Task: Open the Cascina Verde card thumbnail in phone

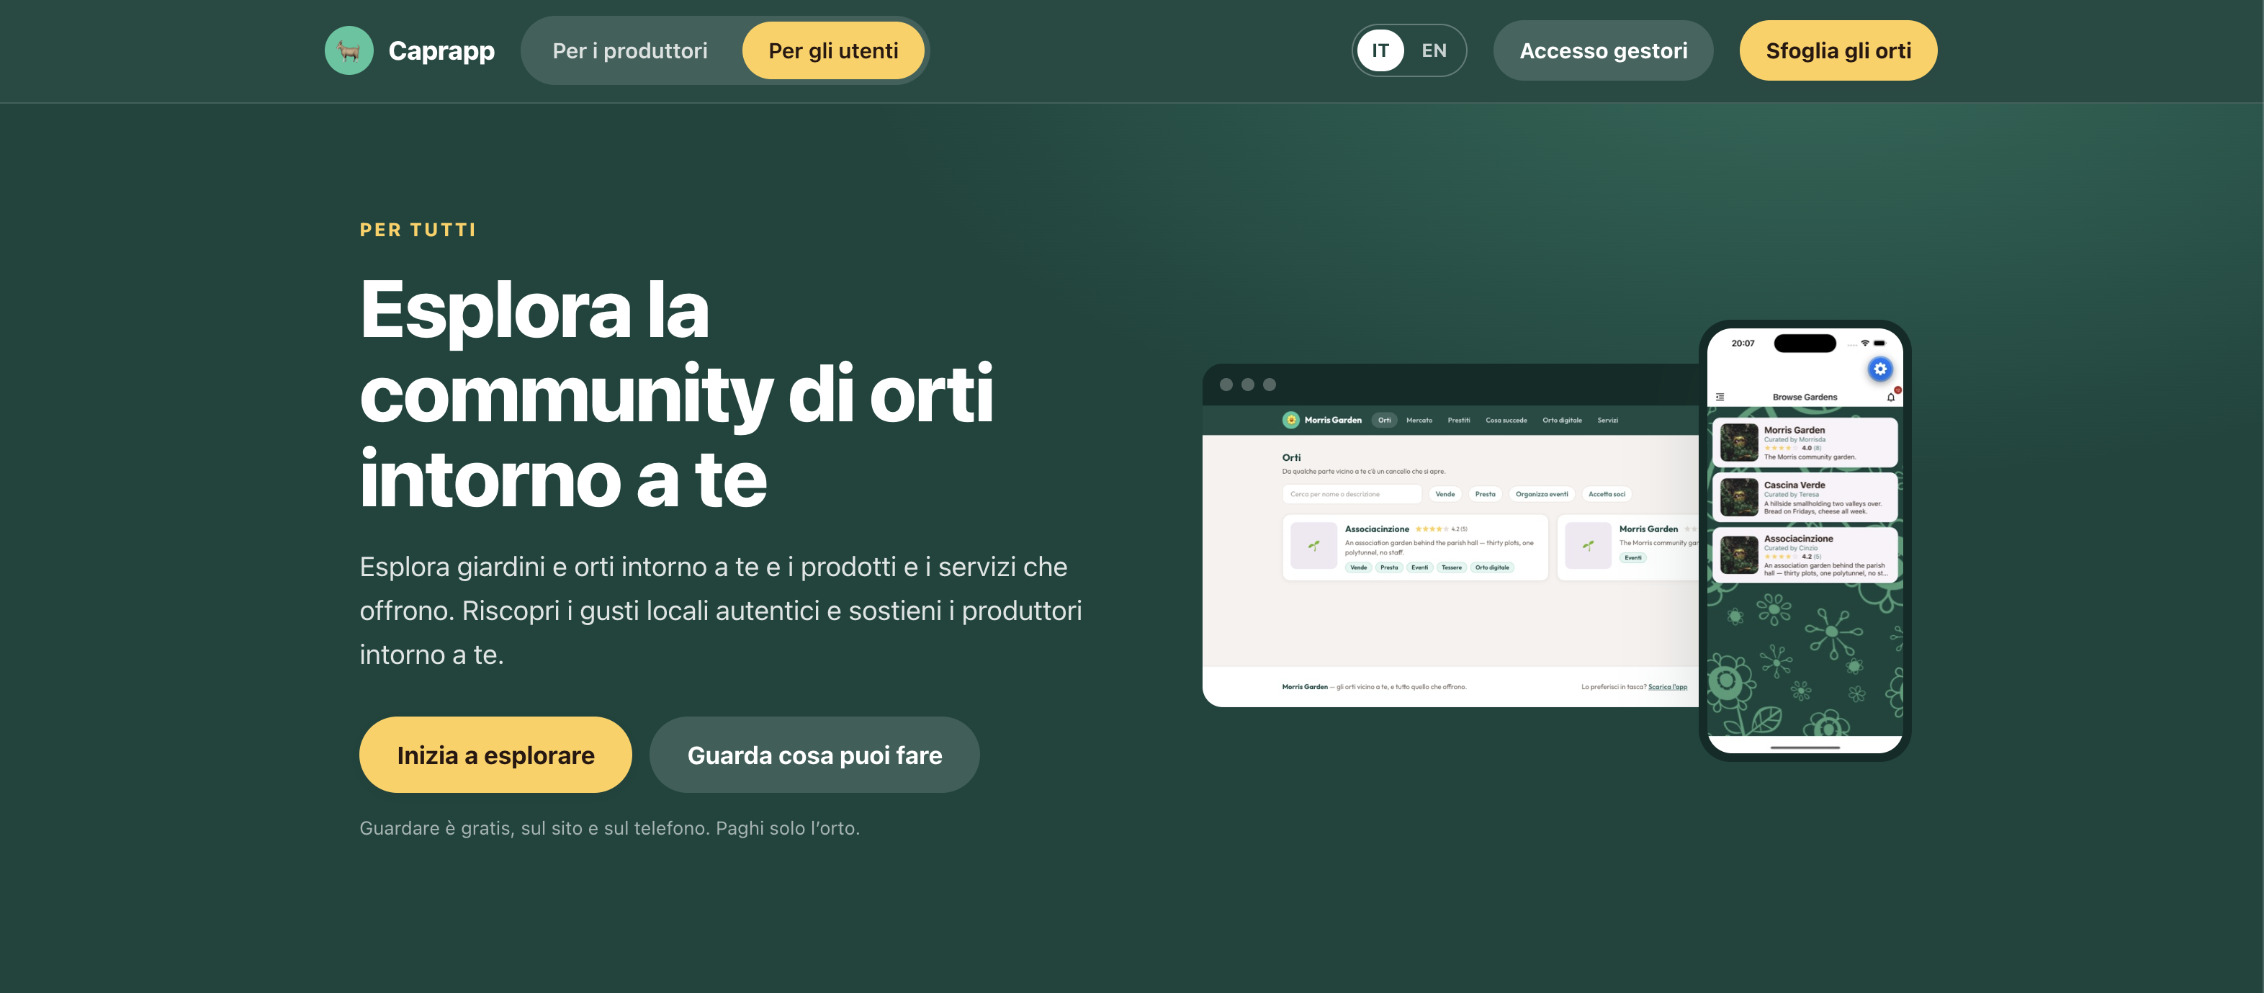Action: [1738, 498]
